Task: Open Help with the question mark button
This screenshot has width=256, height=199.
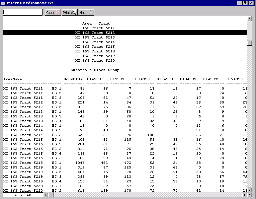Action: click(x=86, y=13)
